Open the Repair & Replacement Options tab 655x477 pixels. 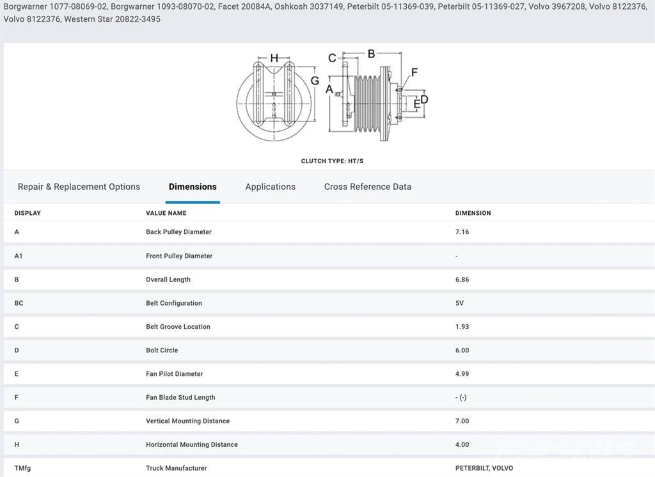79,187
